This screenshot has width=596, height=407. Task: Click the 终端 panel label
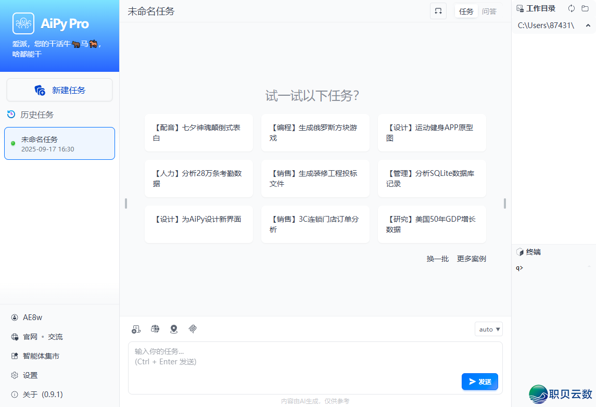534,252
